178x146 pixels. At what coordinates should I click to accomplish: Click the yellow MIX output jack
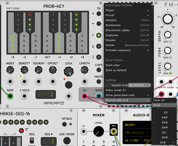point(114,131)
